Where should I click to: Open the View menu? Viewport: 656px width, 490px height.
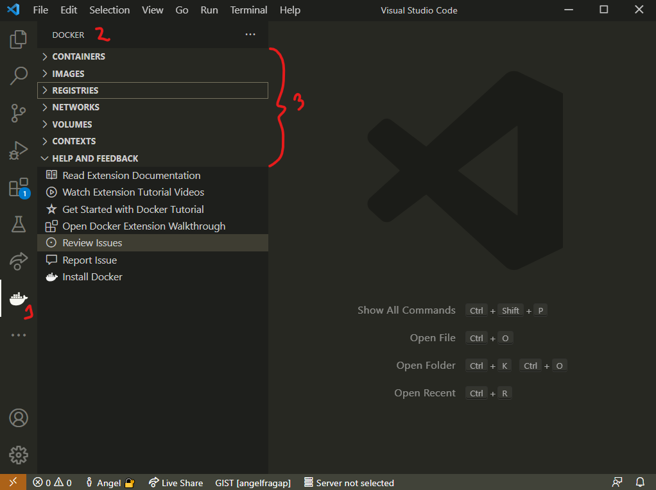click(152, 10)
